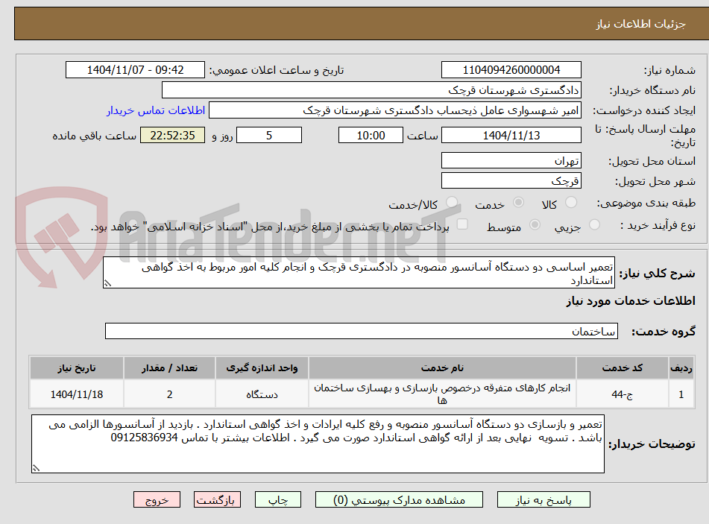
Task: Select the کالا radio button
Action: 571,203
